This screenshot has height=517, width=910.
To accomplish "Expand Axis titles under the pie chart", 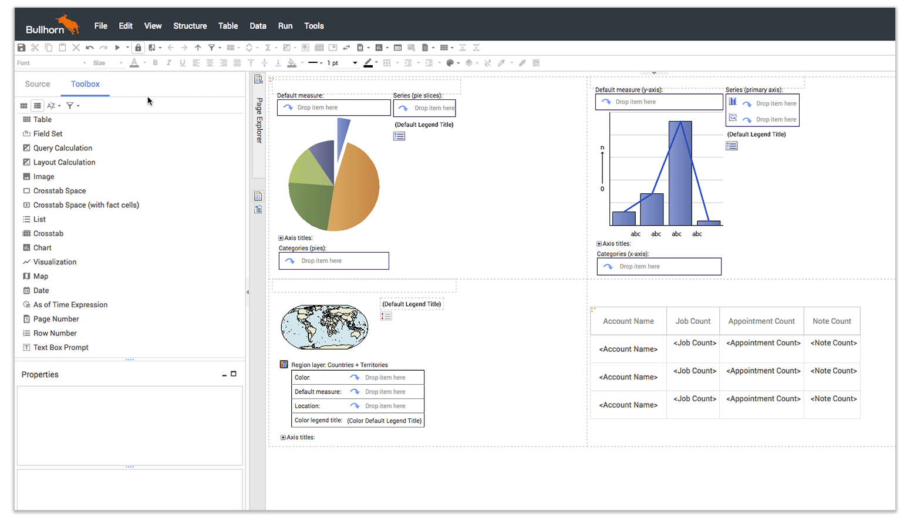I will click(281, 238).
